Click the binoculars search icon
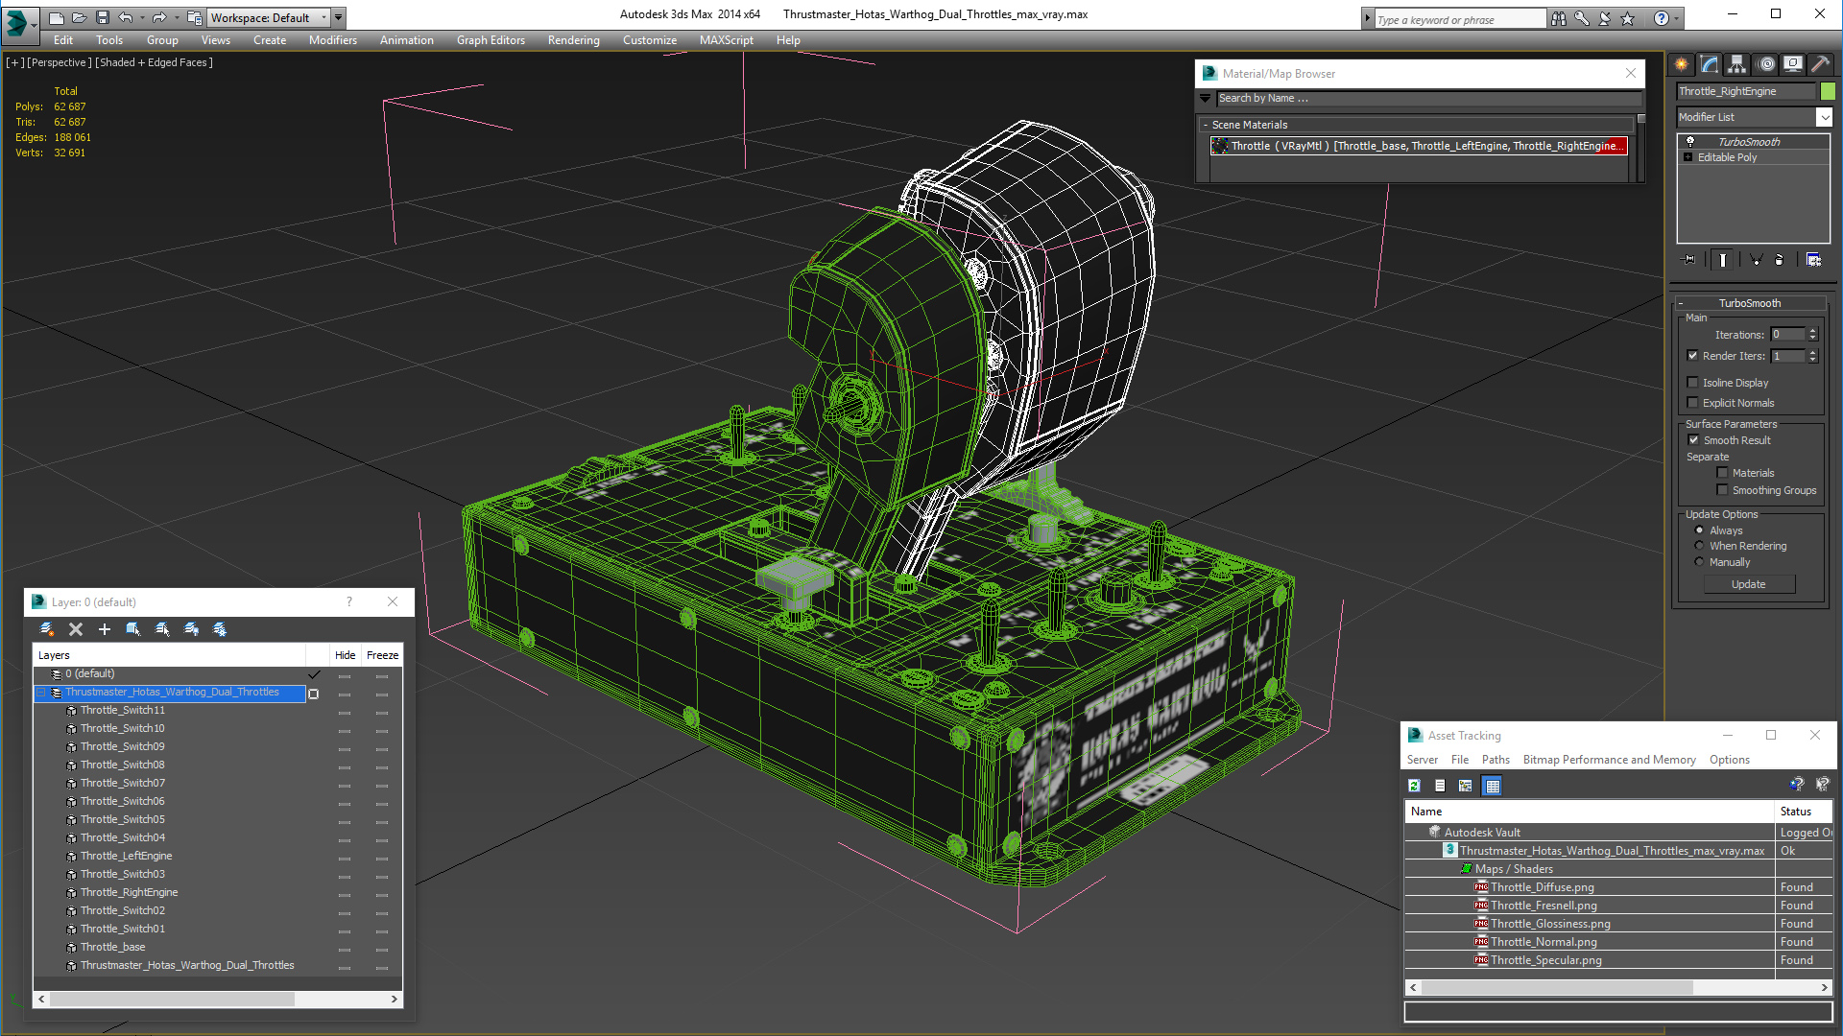Screen dimensions: 1843x1036 click(1559, 18)
